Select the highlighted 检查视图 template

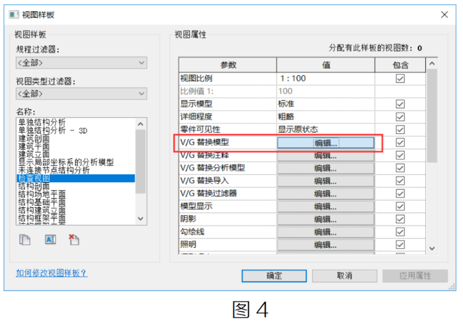coord(76,179)
